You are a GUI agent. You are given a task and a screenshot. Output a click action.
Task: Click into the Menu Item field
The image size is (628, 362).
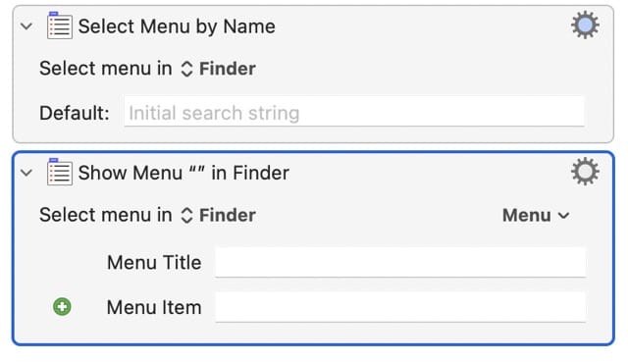(400, 307)
